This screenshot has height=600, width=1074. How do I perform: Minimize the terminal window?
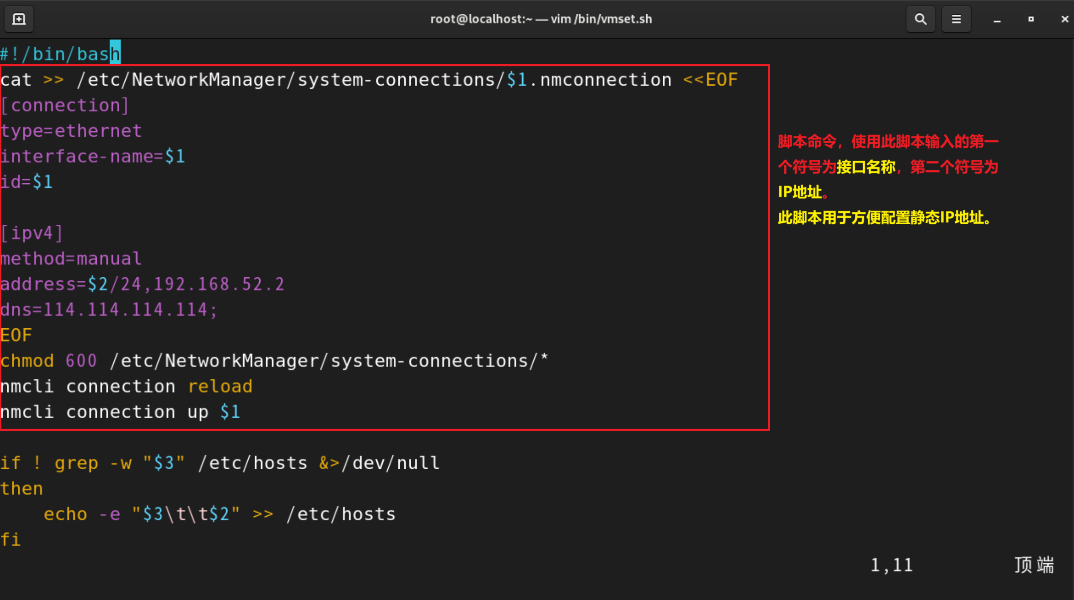(x=997, y=19)
